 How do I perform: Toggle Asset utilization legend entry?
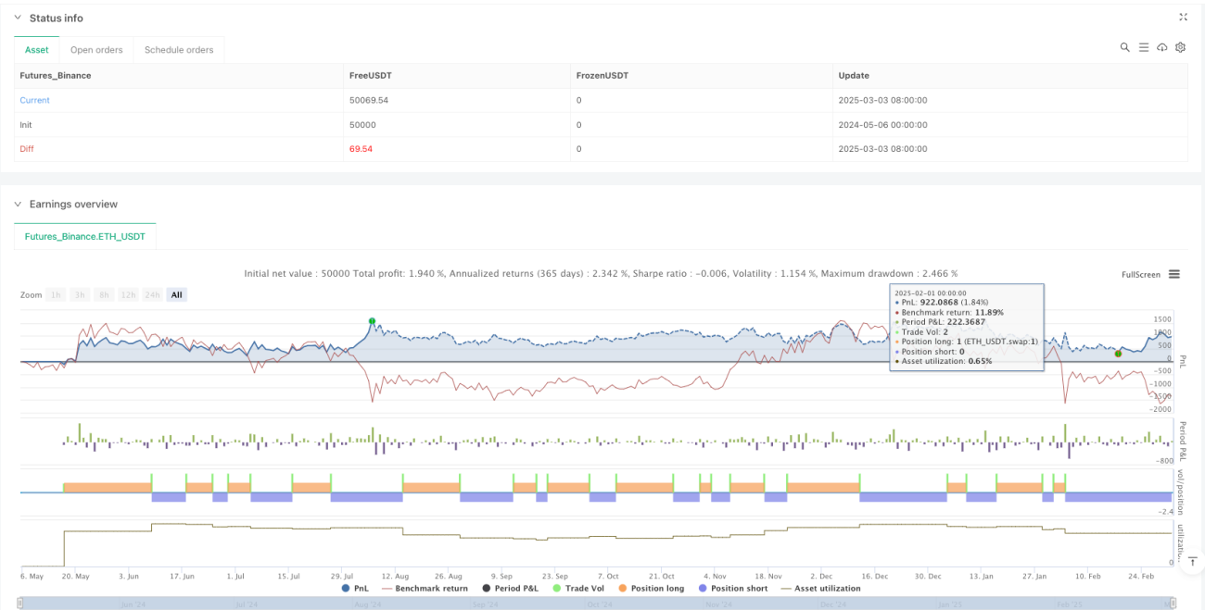[822, 588]
